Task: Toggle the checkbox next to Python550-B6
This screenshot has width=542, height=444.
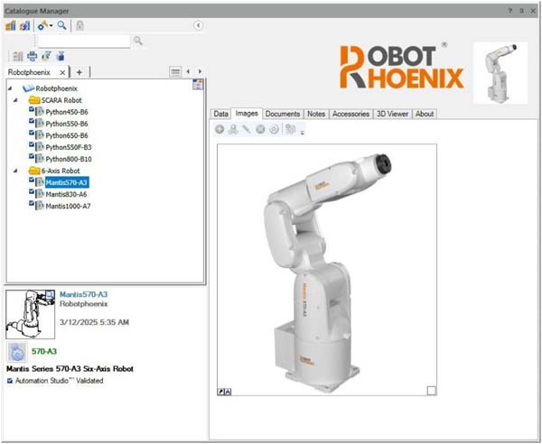Action: 32,121
